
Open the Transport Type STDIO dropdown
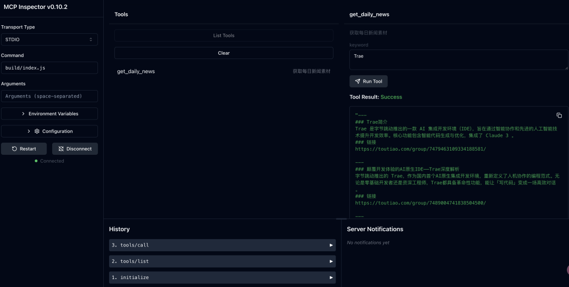tap(50, 39)
